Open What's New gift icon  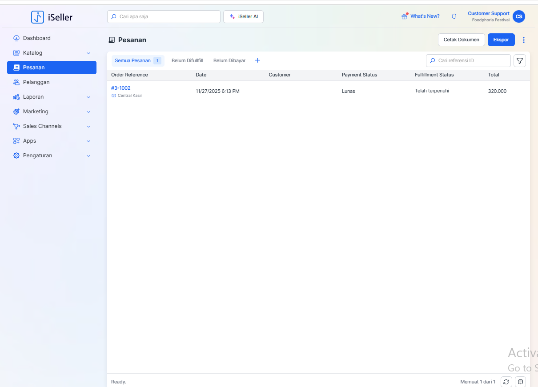[404, 16]
